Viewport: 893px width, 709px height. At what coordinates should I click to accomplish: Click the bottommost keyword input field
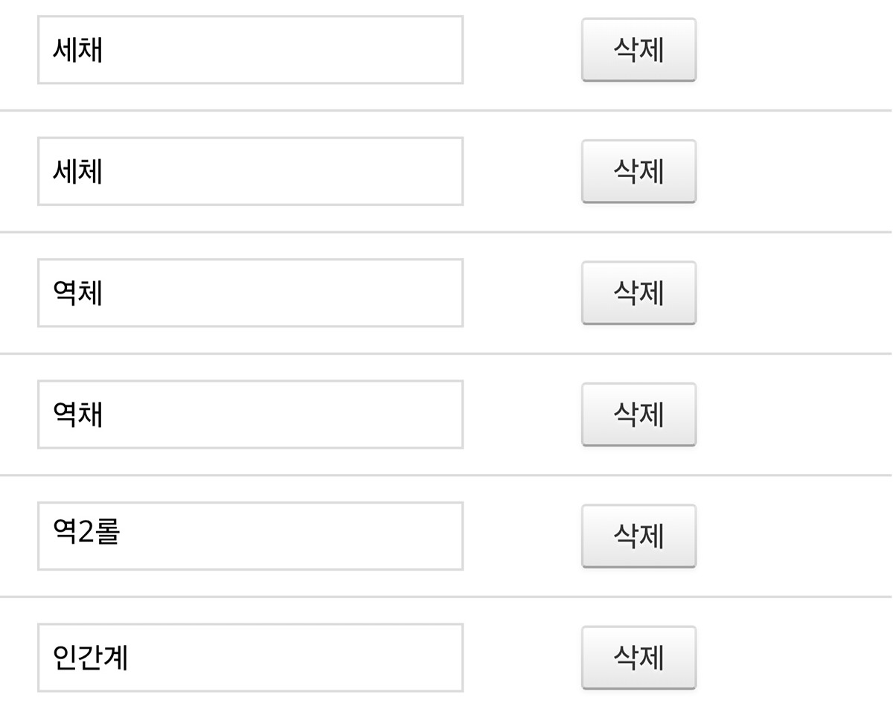tap(250, 657)
